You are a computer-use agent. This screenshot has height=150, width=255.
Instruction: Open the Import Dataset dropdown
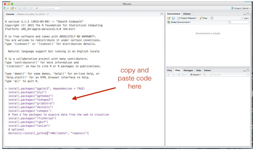click(x=187, y=18)
